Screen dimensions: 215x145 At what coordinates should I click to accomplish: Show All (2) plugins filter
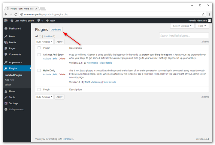(38, 36)
